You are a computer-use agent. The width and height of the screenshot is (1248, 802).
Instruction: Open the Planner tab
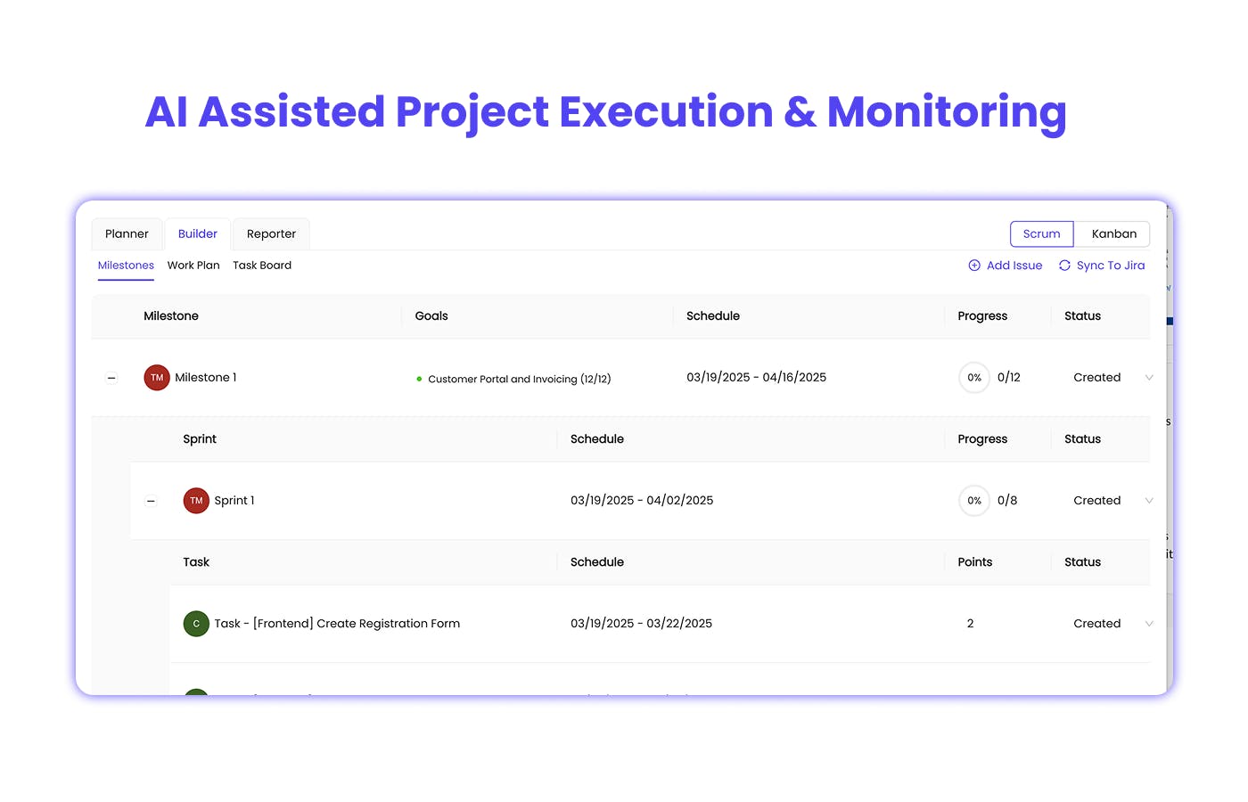click(x=127, y=234)
